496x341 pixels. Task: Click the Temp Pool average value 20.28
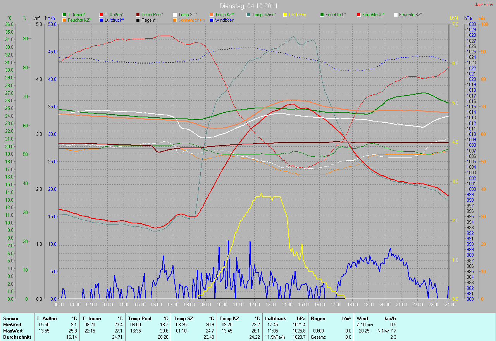tap(163, 337)
